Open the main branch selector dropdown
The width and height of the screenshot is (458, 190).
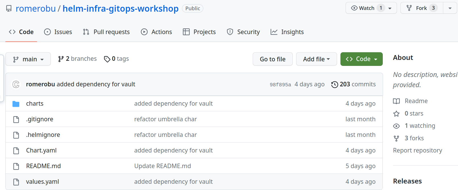(x=28, y=59)
